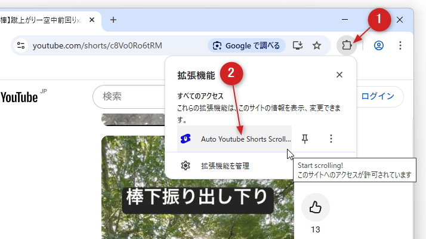Screen dimensions: 426x239
Task: Bookmark this page with the star icon
Action: 317,45
